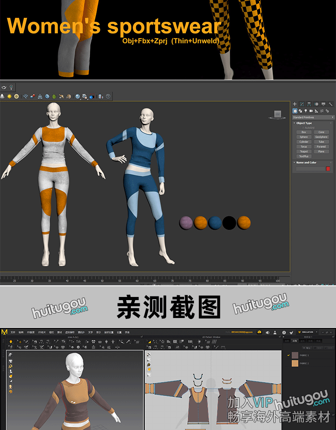Click the object name input field
Viewport: 336px width, 430px height.
310,168
